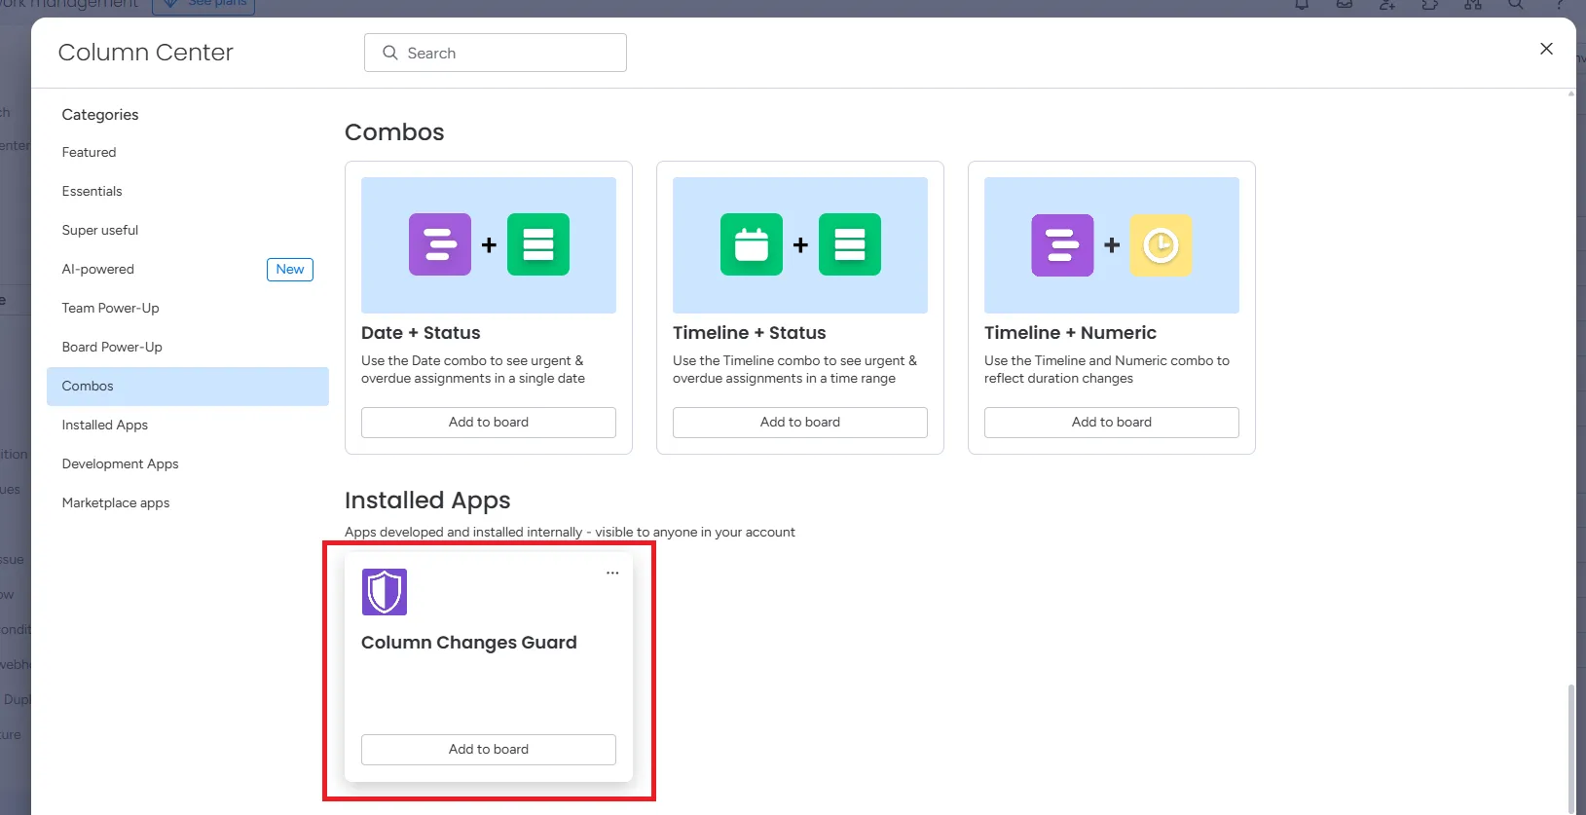Open the Marketplace apps category
Viewport: 1586px width, 815px height.
tap(116, 503)
